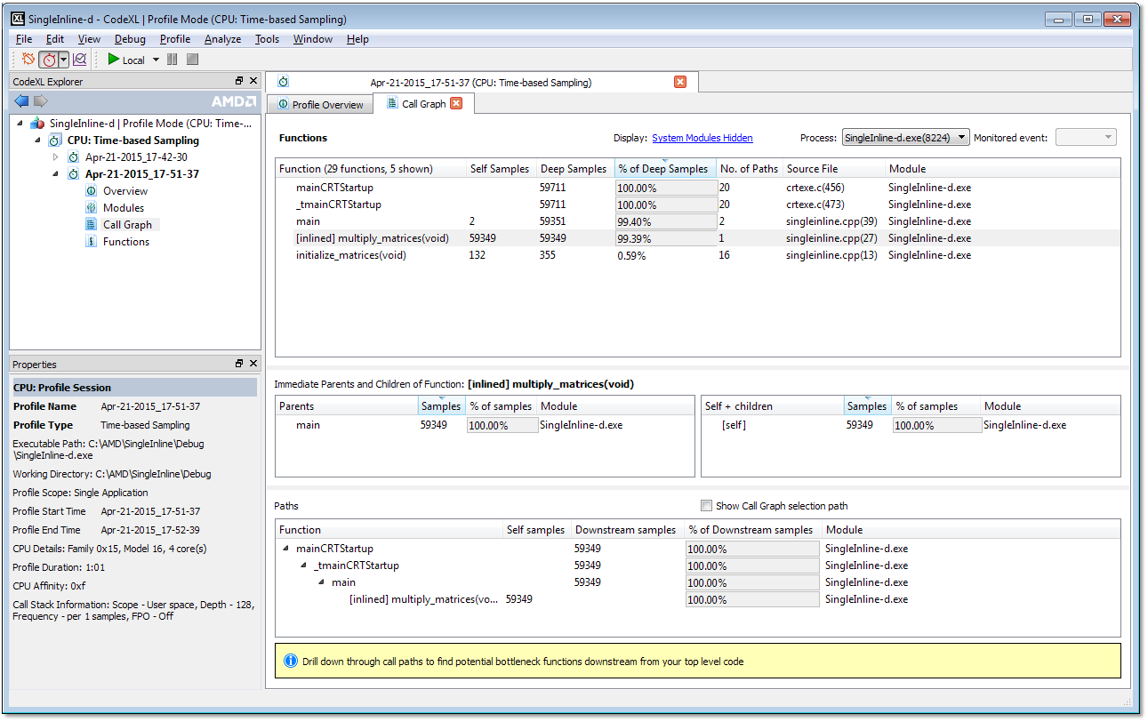Select initialize_matrices(void) function row
This screenshot has height=722, width=1148.
point(698,255)
